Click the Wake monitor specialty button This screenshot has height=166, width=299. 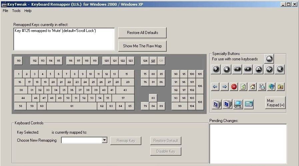point(227,104)
